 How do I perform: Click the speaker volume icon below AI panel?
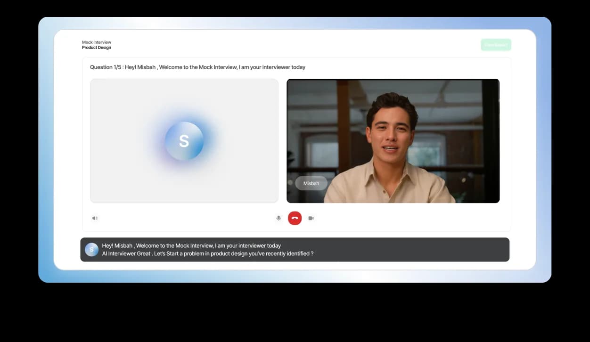[95, 218]
